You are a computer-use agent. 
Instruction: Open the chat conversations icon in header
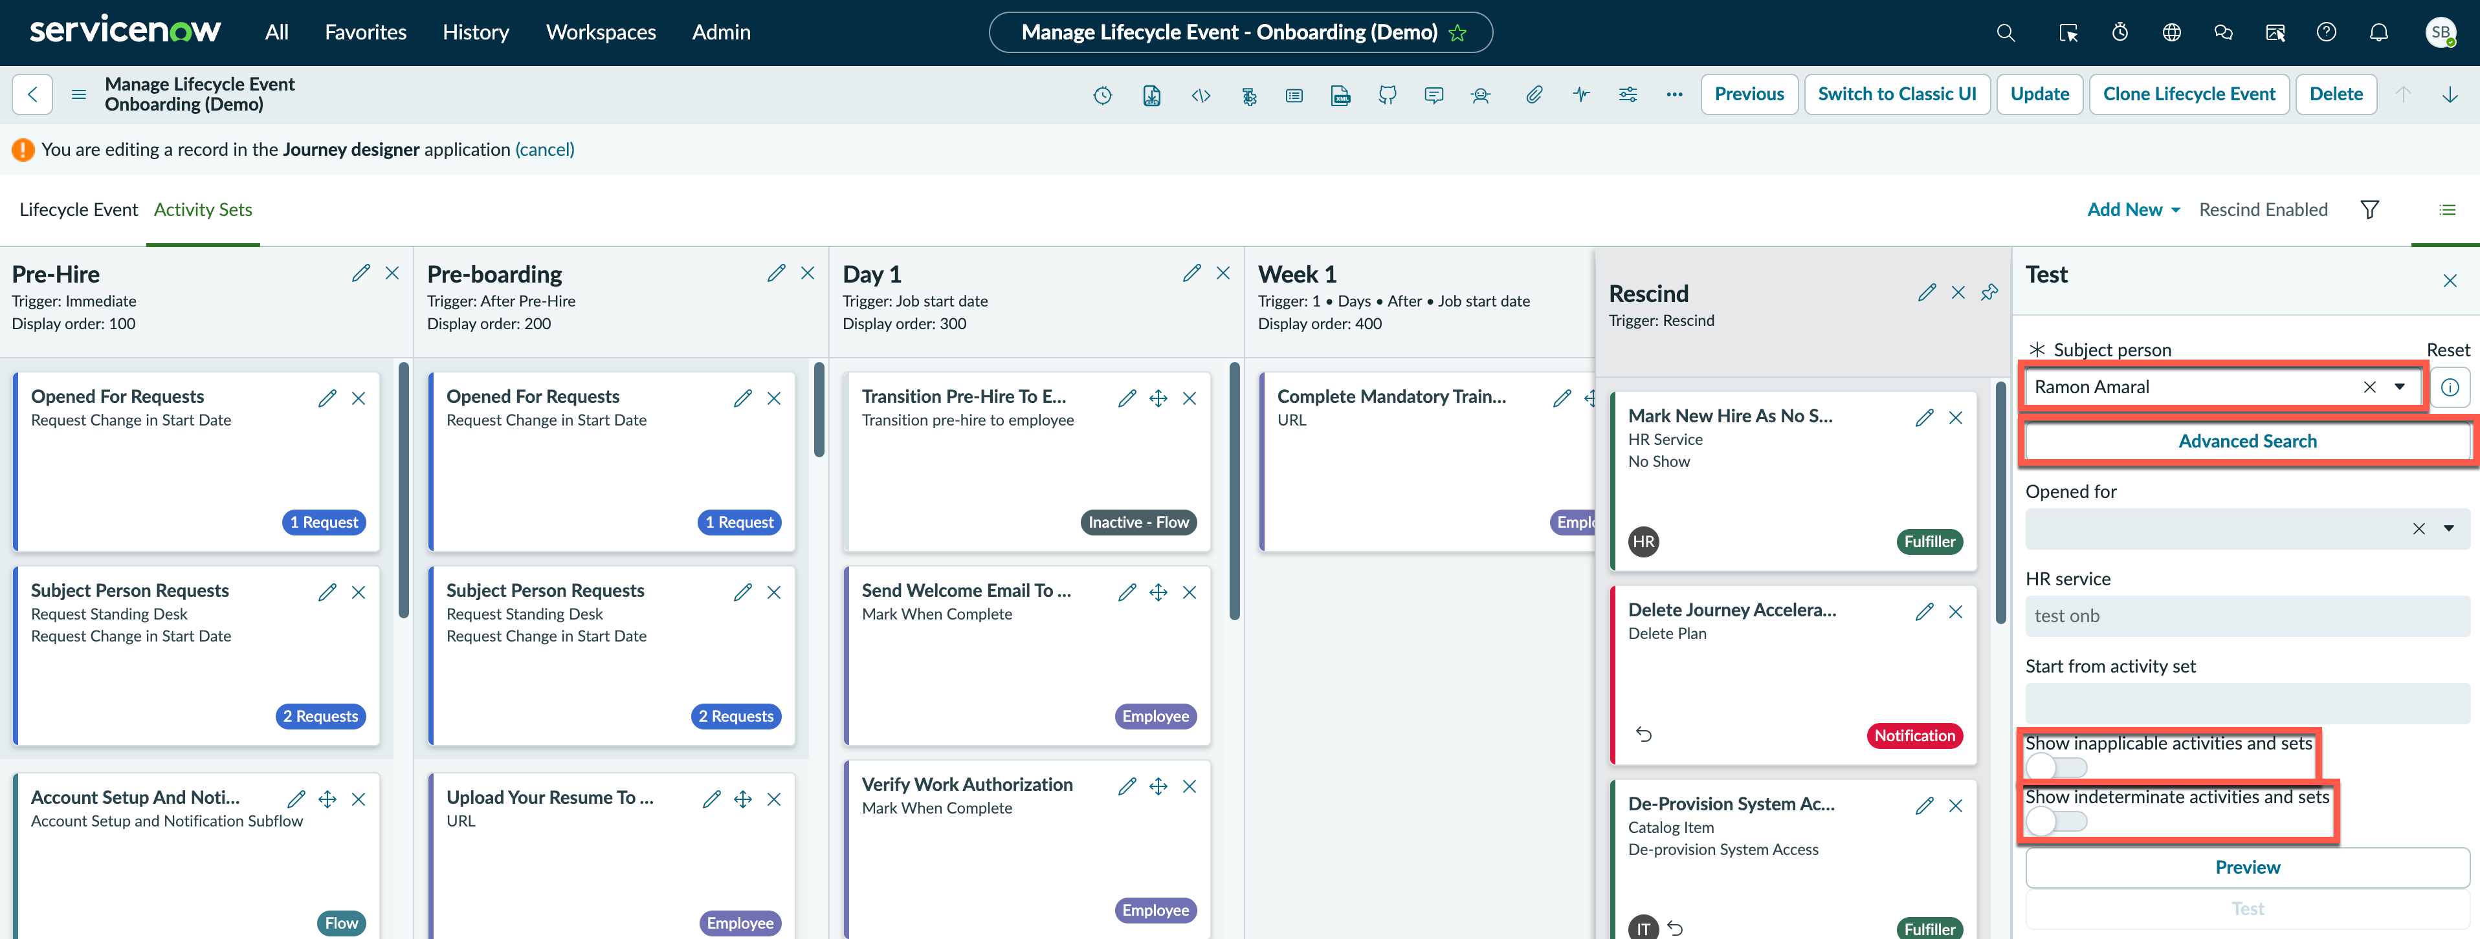pos(2223,33)
